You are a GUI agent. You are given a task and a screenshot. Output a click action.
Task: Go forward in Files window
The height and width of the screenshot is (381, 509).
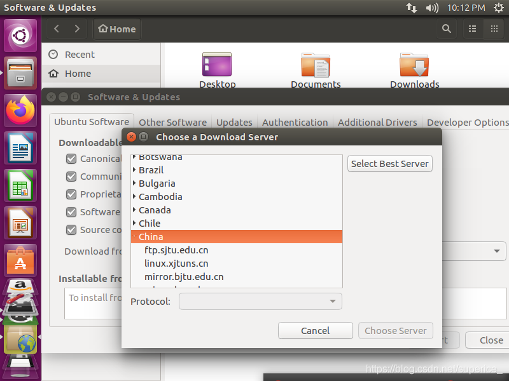pyautogui.click(x=77, y=29)
